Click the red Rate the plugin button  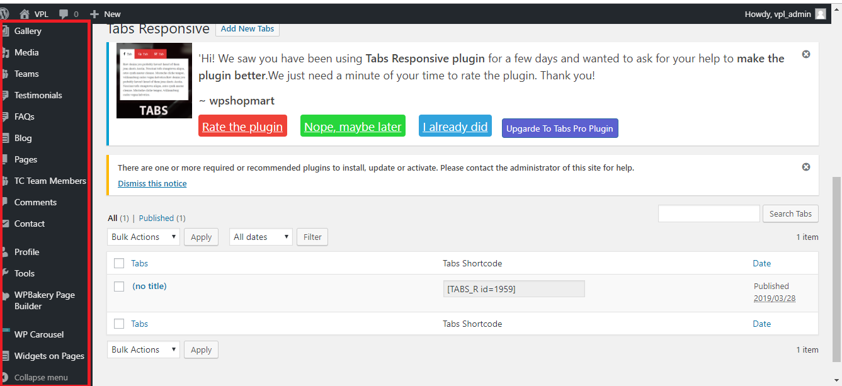242,126
